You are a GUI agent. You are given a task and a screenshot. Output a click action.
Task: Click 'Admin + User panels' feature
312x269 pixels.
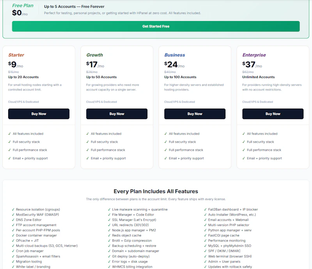pos(224,262)
